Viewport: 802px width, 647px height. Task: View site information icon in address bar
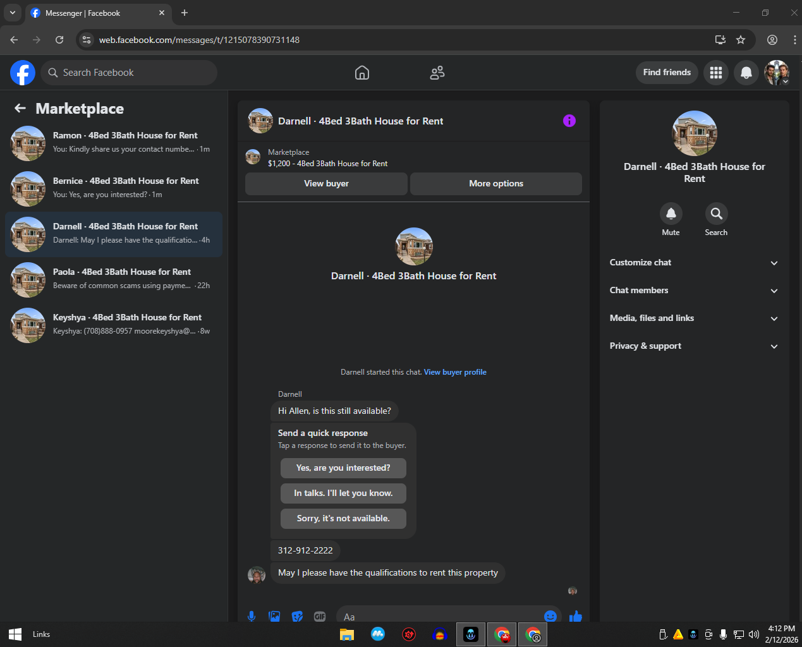(87, 40)
